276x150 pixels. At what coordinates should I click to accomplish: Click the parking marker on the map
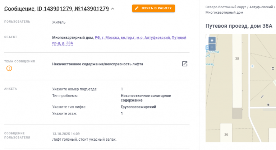252,66
